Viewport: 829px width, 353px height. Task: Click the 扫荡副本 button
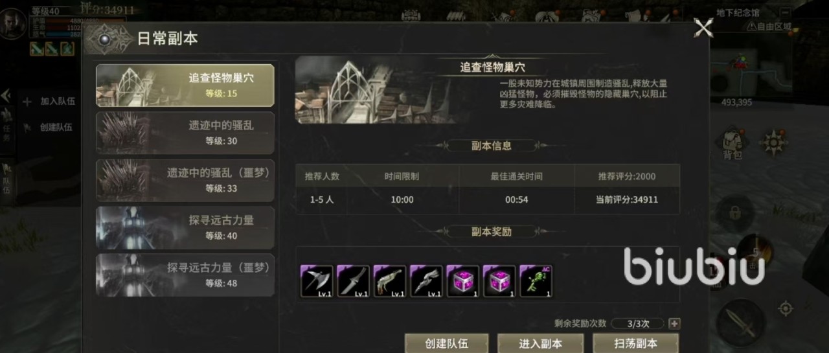tap(635, 343)
